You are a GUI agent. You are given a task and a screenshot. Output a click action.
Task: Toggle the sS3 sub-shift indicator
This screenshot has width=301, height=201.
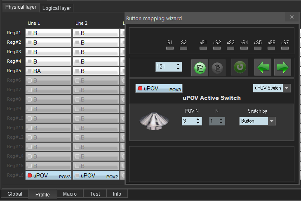coord(230,48)
